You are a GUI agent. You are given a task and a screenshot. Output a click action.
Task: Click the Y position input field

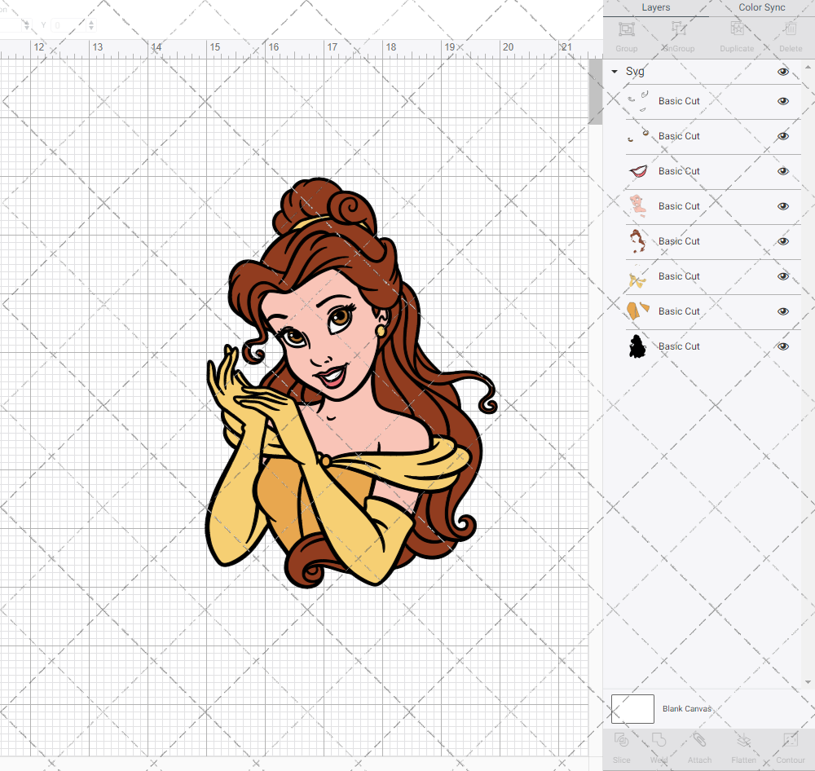pyautogui.click(x=68, y=25)
